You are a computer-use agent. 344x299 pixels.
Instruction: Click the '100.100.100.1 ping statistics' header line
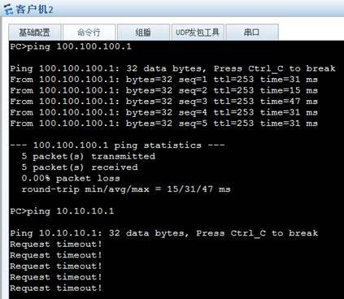[117, 145]
